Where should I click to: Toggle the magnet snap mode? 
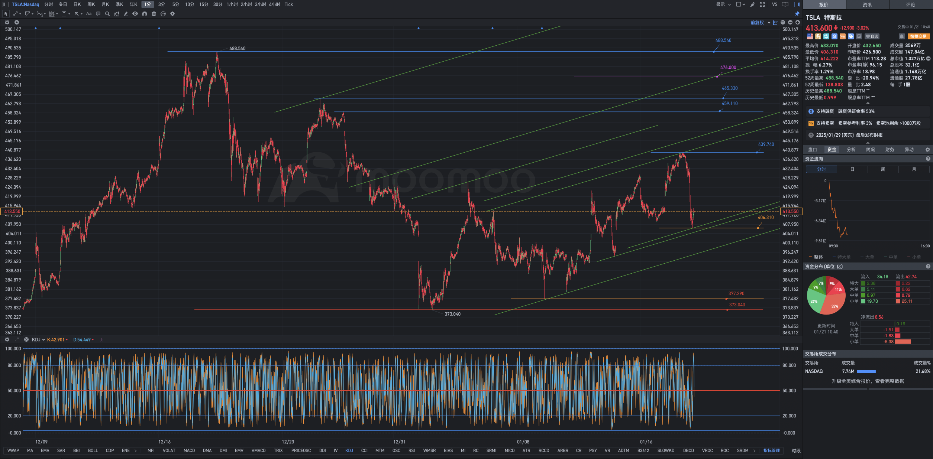[145, 14]
